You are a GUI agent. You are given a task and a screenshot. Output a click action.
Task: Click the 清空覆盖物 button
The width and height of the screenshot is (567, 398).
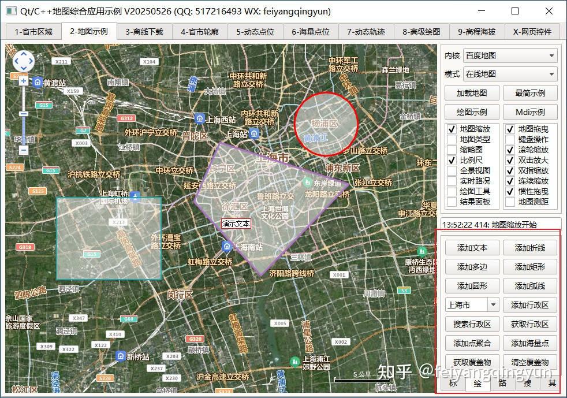(x=530, y=362)
